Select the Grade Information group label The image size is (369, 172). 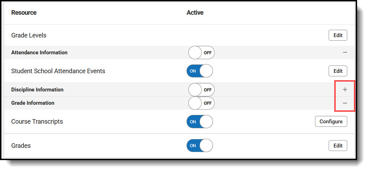[33, 103]
